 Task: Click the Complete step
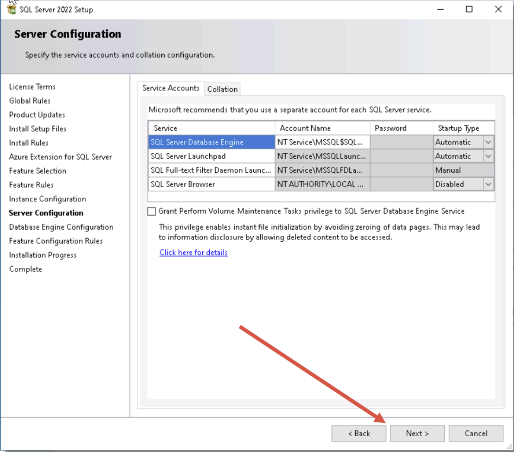point(26,269)
